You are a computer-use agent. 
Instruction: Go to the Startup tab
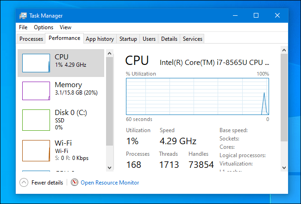[128, 39]
